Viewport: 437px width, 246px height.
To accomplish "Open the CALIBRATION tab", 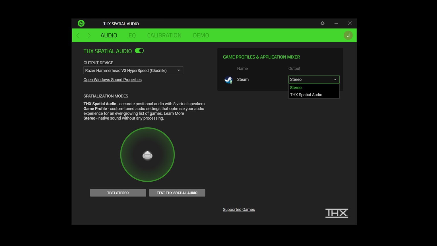I will [164, 35].
